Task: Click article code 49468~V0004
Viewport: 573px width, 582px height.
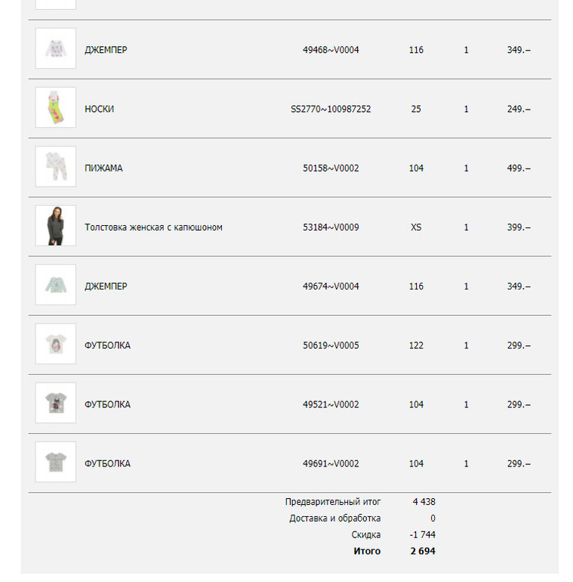Action: 331,51
